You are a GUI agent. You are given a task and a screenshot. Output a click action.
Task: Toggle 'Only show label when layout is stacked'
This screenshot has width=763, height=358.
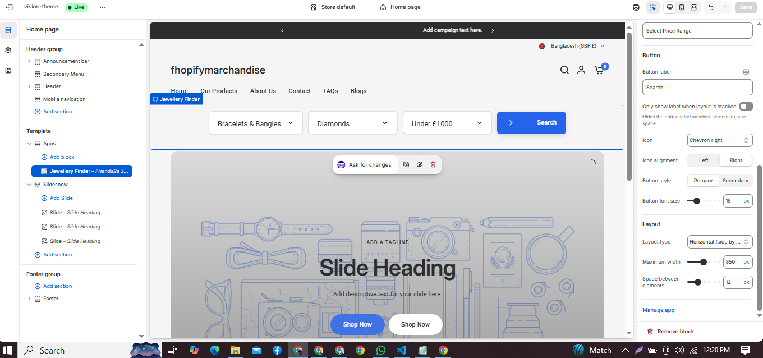(746, 106)
